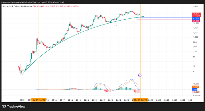Viewport: 205px width, 111px height.
Task: Click the blue 106 MACD value label
Action: tap(195, 89)
